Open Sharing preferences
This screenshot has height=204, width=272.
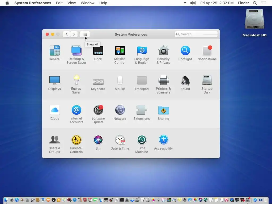[163, 113]
